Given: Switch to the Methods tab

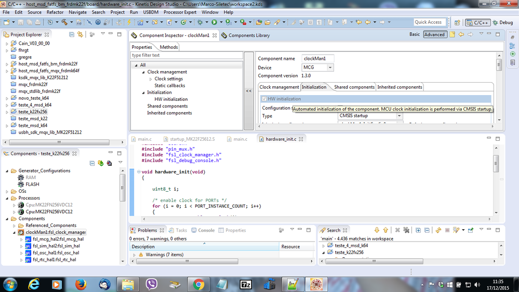Looking at the screenshot, I should 169,47.
